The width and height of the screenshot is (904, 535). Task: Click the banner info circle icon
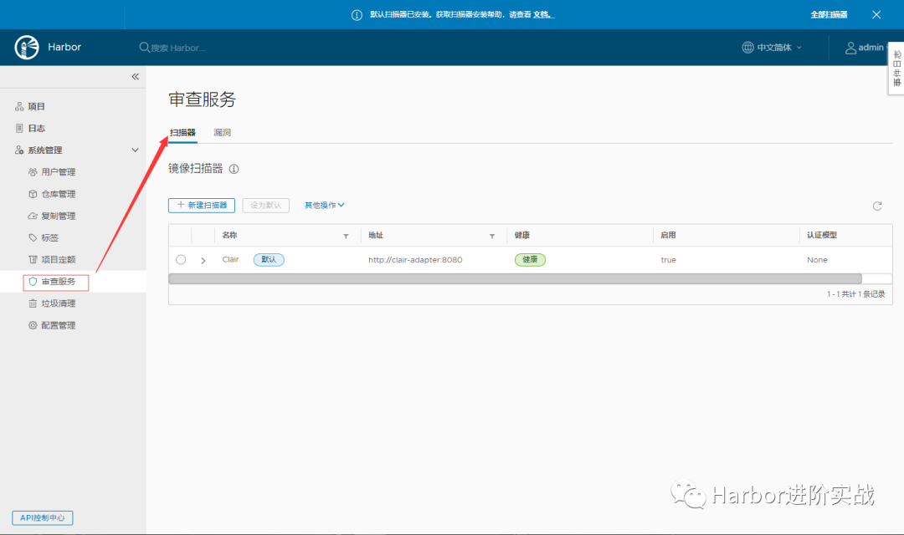[x=357, y=15]
